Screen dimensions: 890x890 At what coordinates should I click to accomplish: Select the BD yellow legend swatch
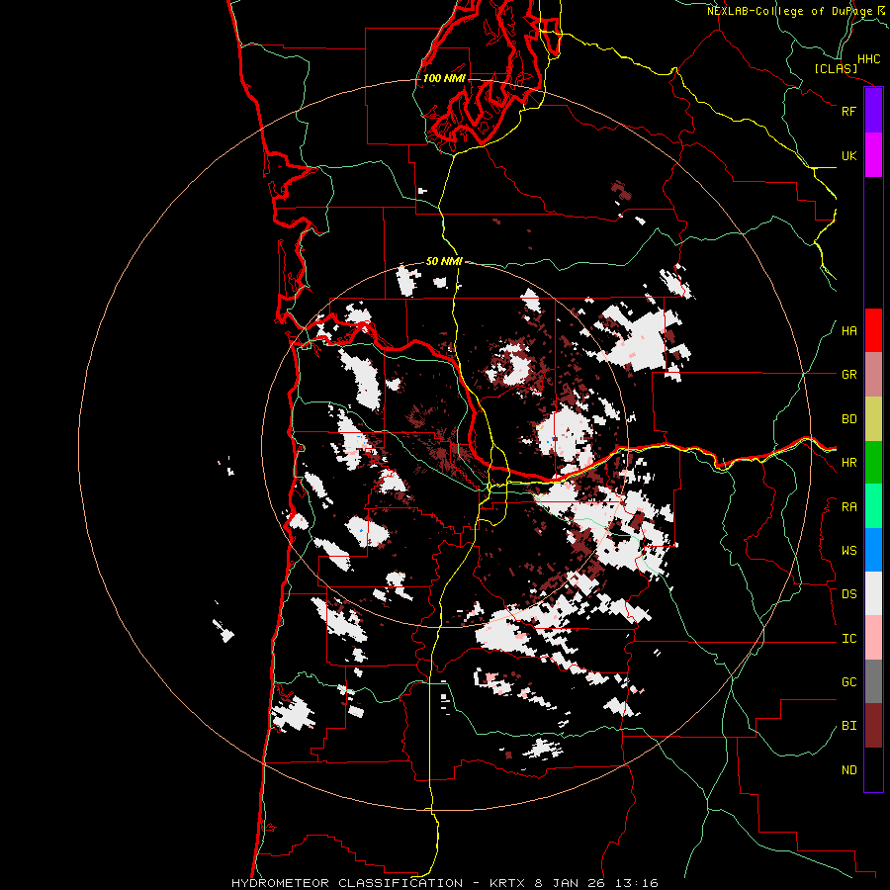tap(873, 419)
